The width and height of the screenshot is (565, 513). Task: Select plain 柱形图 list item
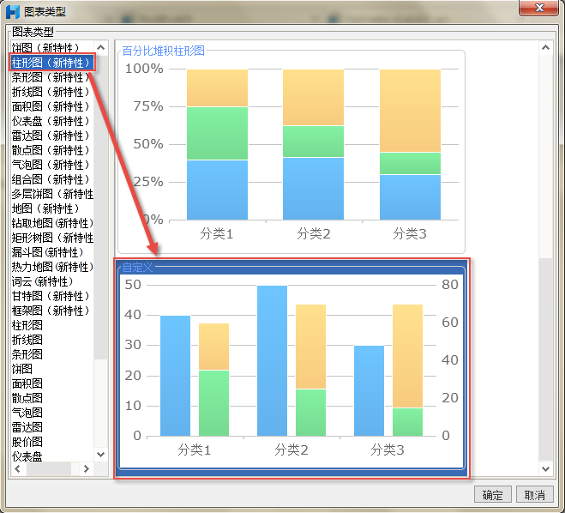click(x=27, y=325)
